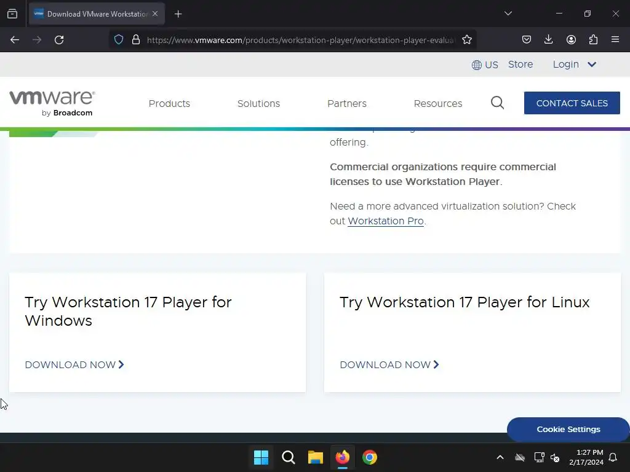
Task: Open the notification bell icon
Action: pos(613,457)
